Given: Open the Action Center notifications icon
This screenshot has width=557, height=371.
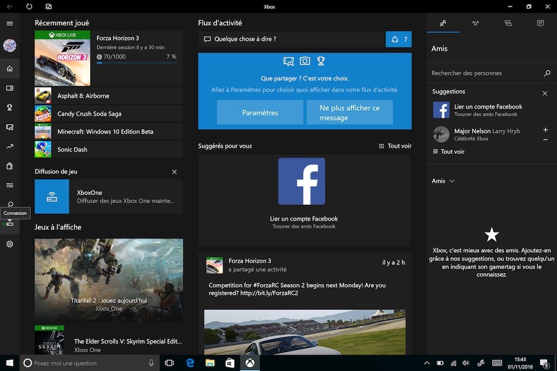Looking at the screenshot, I should [x=544, y=363].
